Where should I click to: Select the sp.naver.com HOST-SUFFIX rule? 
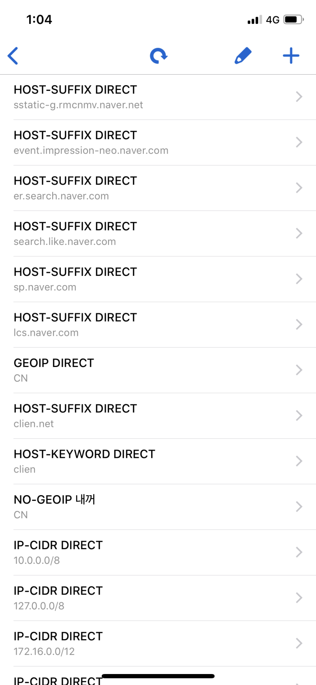[x=122, y=279]
